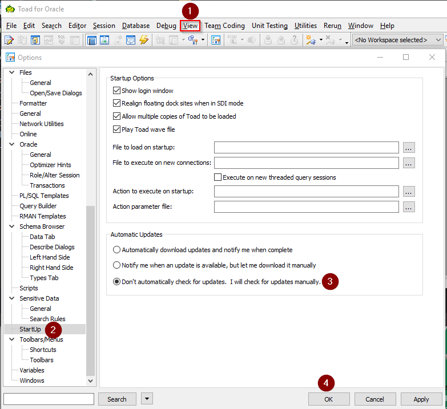Select Don't automatically check for updates

point(116,282)
